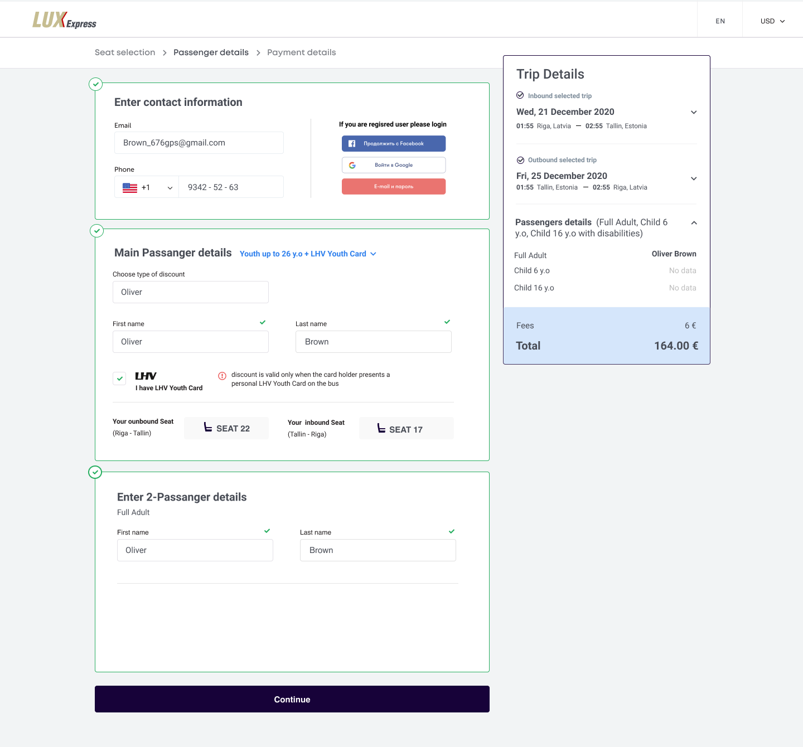Switch language via EN selector

tap(720, 21)
